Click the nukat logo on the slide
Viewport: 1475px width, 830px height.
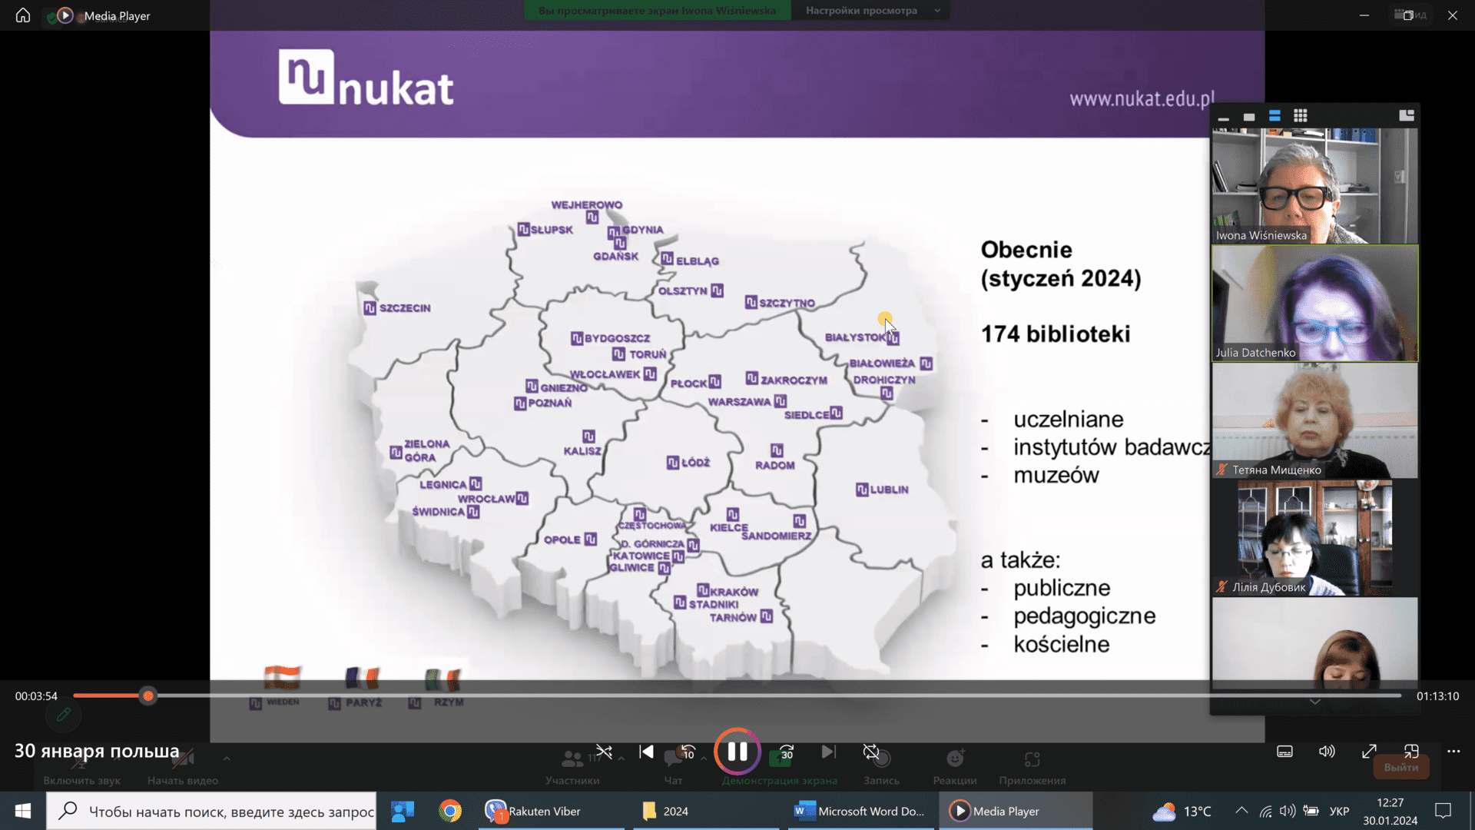366,78
